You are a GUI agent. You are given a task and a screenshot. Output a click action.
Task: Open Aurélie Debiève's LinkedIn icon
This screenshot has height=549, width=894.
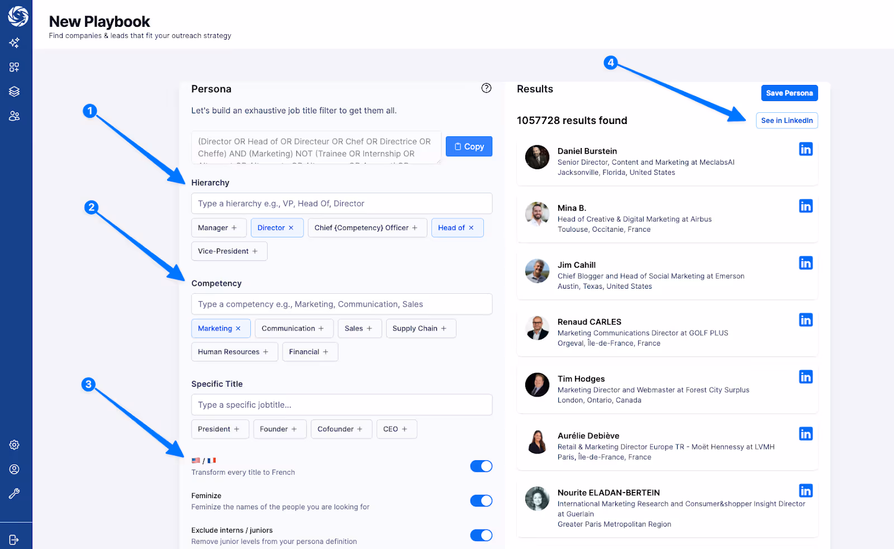[806, 434]
